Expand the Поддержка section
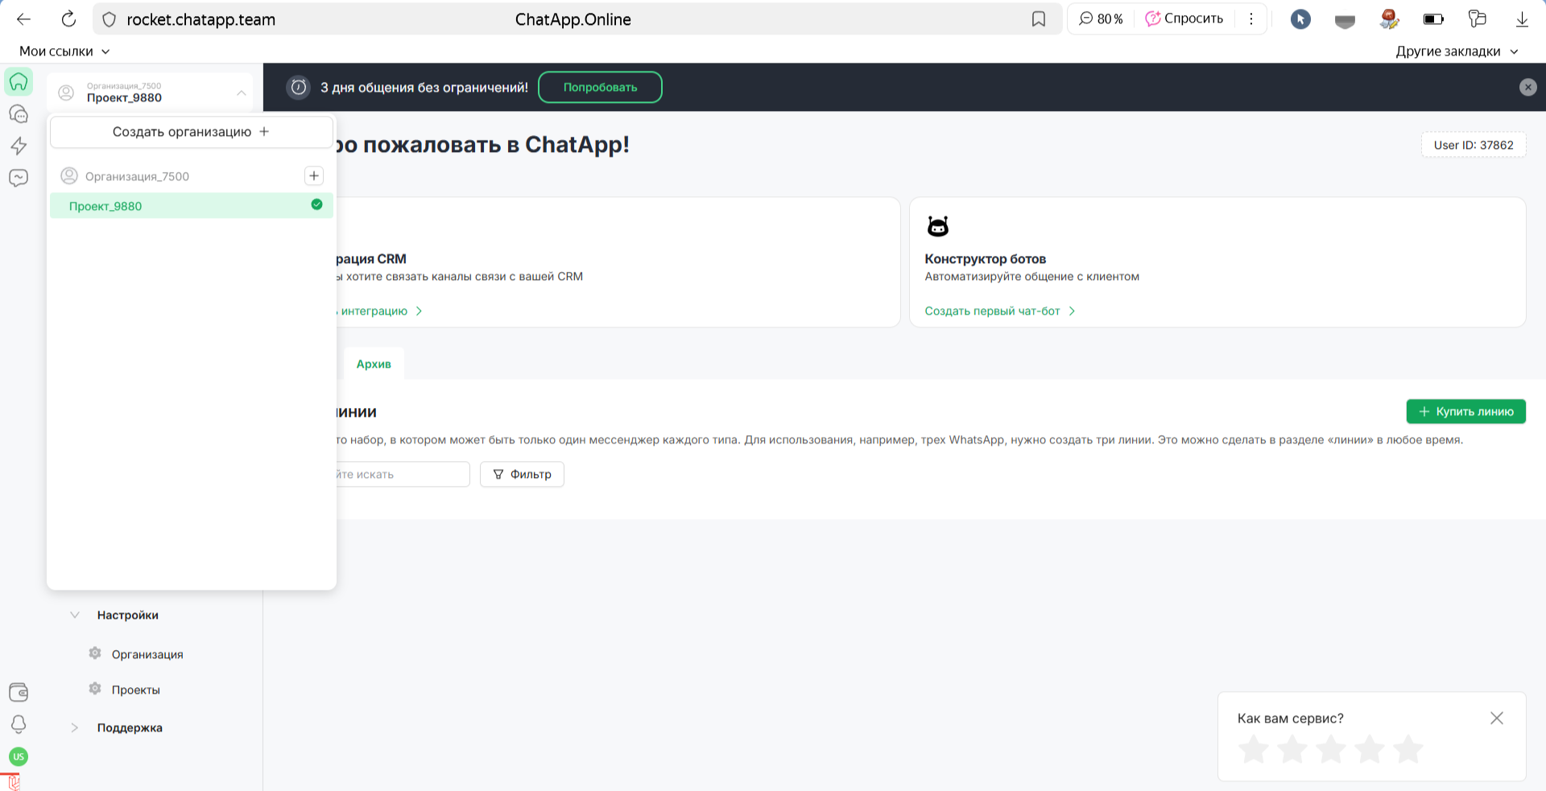This screenshot has width=1546, height=791. pos(75,727)
